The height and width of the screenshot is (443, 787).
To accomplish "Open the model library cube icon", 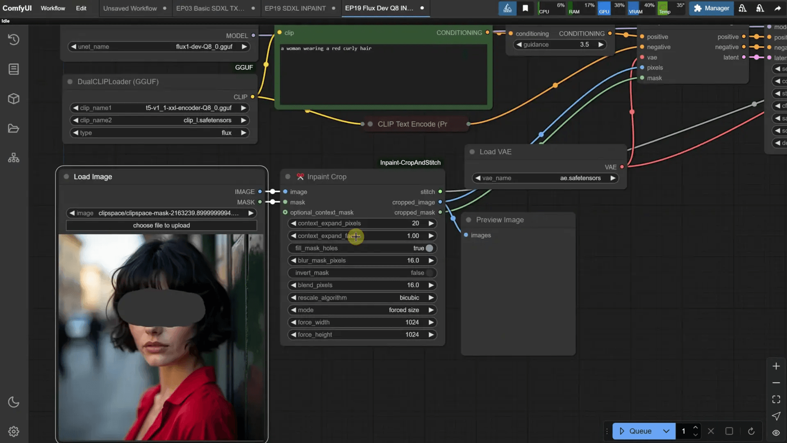I will pos(14,98).
